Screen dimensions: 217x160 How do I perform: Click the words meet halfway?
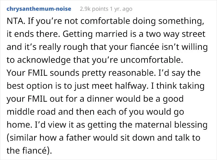(x=119, y=86)
